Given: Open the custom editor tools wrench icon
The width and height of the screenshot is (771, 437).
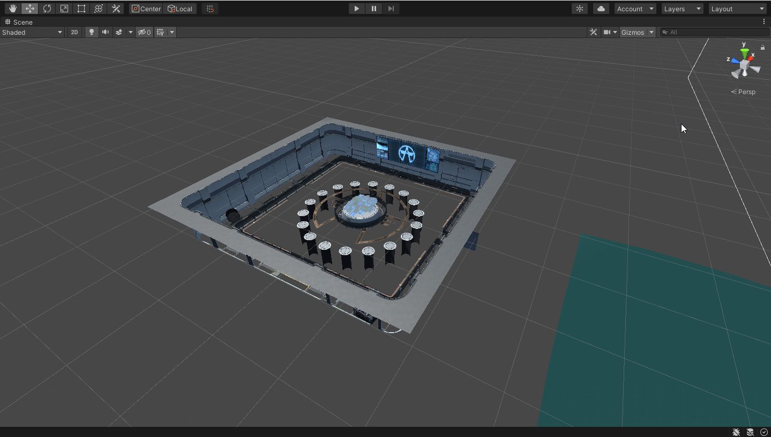Looking at the screenshot, I should 116,8.
